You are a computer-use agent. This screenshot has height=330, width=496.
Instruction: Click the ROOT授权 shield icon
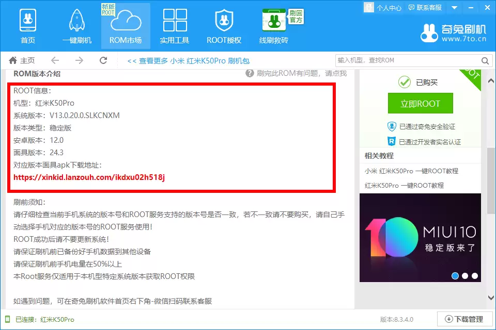[224, 21]
